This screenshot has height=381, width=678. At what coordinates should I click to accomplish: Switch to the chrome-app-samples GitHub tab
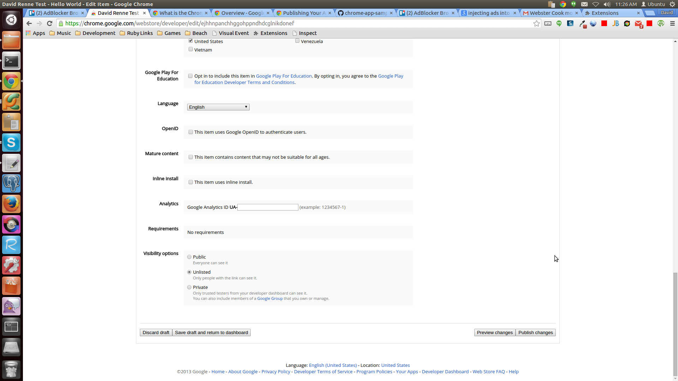point(365,13)
